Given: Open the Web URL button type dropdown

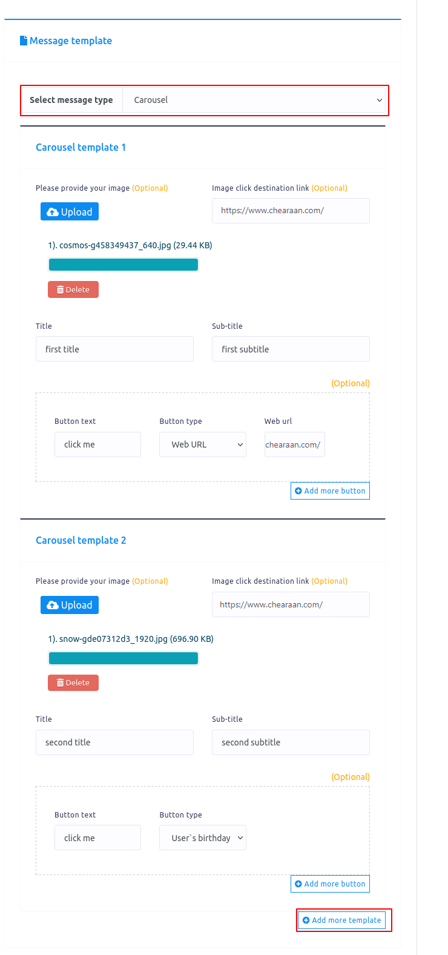Looking at the screenshot, I should [203, 444].
